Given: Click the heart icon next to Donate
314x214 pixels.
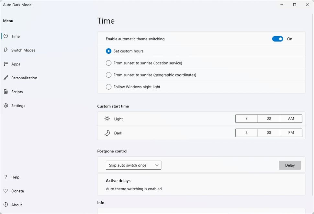Looking at the screenshot, I should pos(6,191).
